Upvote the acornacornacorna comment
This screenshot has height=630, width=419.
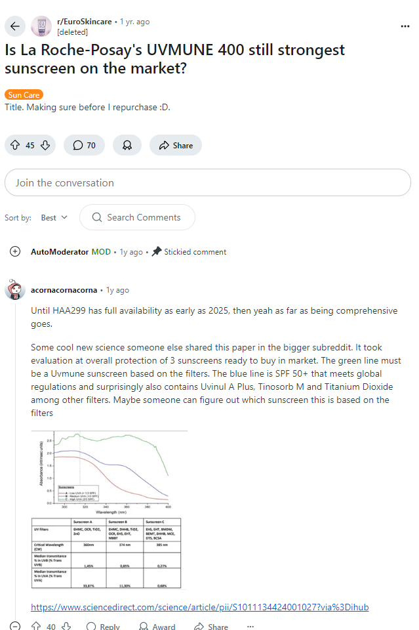click(36, 627)
